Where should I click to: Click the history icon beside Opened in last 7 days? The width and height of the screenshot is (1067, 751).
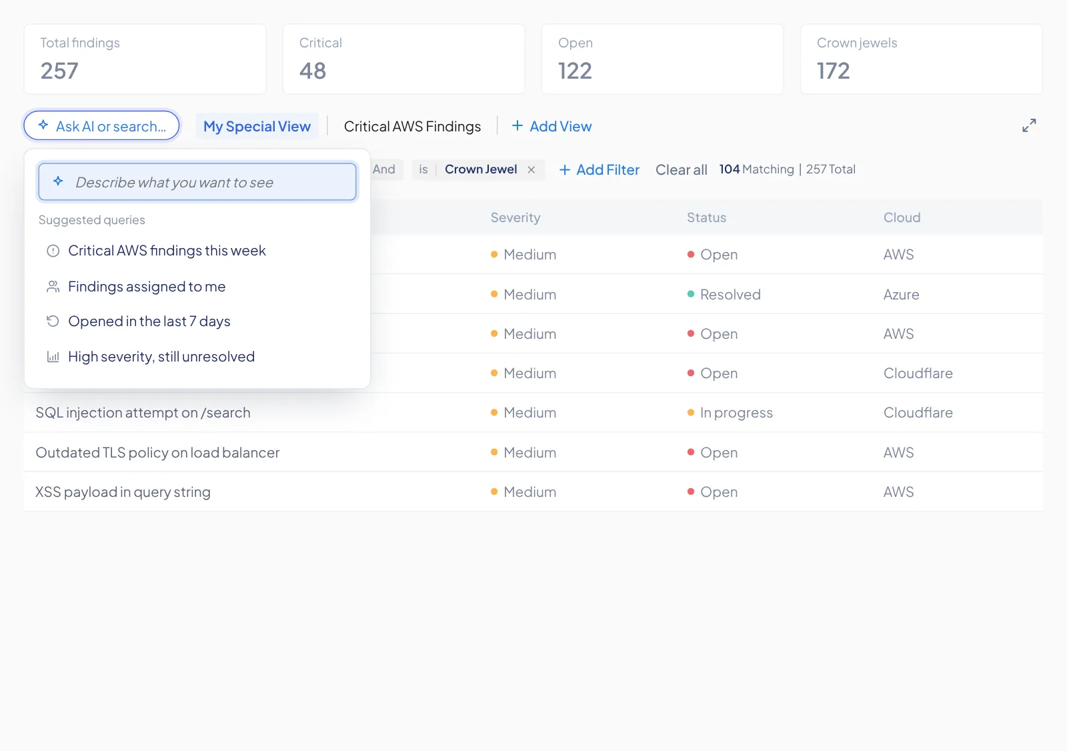(x=53, y=321)
